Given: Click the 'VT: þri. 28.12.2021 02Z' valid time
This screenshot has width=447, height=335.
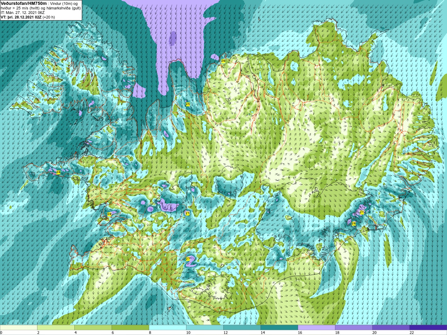Looking at the screenshot, I should pyautogui.click(x=21, y=17).
